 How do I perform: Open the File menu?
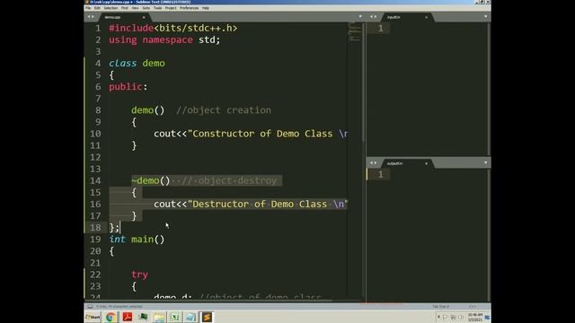[x=88, y=8]
